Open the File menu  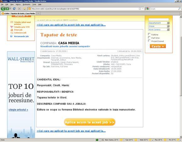pos(2,4)
